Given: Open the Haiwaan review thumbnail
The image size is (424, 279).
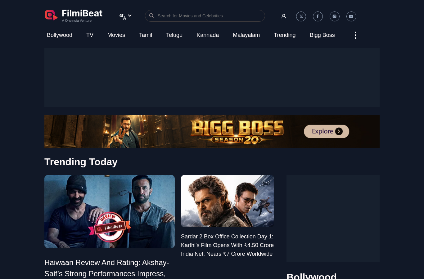Looking at the screenshot, I should pyautogui.click(x=110, y=211).
